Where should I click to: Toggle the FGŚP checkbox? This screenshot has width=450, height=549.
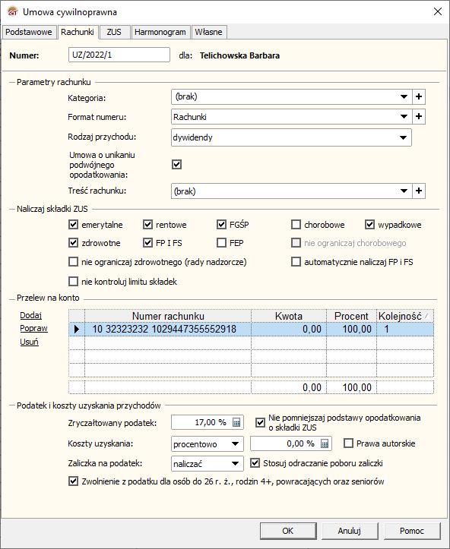click(221, 225)
